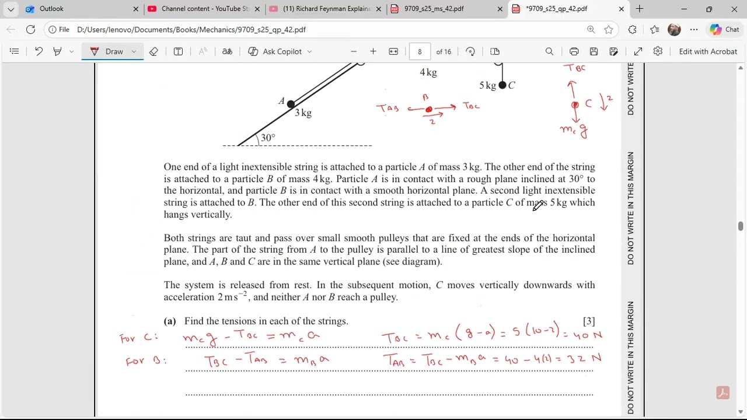
Task: Open a new browser tab
Action: coord(640,9)
